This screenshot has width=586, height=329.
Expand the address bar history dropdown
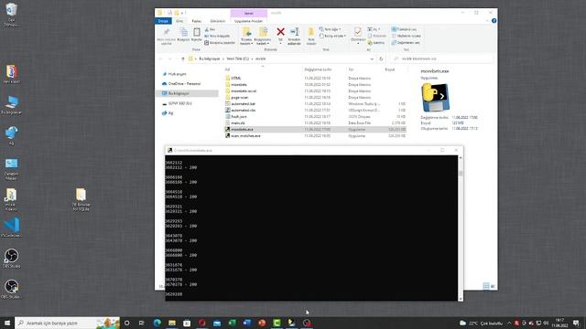click(372, 58)
